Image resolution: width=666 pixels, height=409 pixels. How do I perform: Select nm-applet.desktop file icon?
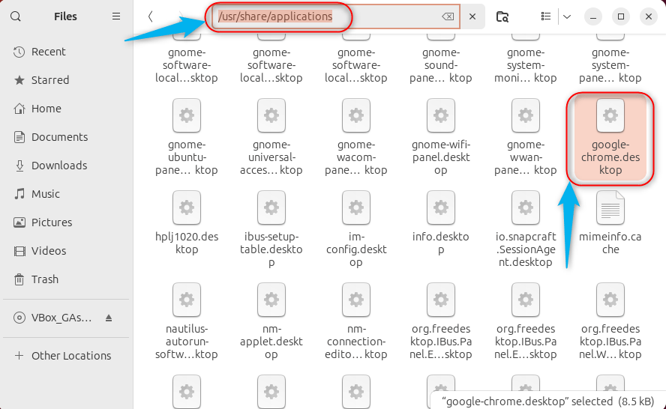click(x=271, y=300)
